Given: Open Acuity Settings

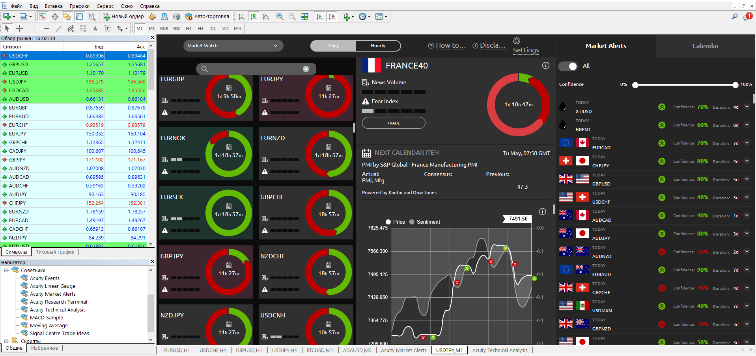Looking at the screenshot, I should coord(526,46).
